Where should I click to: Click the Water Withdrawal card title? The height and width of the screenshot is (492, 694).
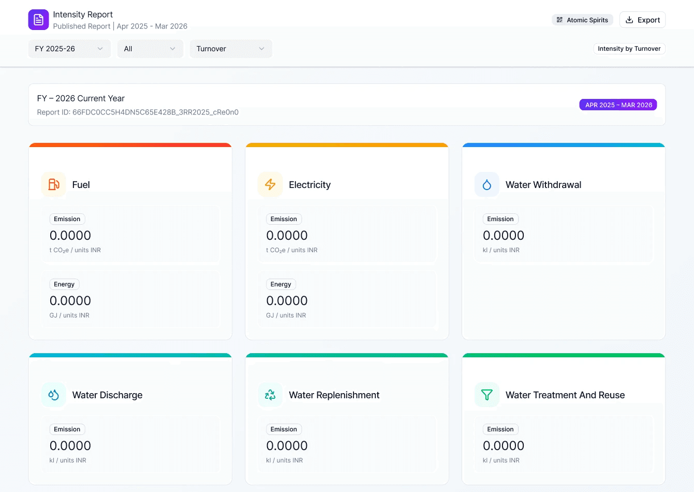[543, 185]
